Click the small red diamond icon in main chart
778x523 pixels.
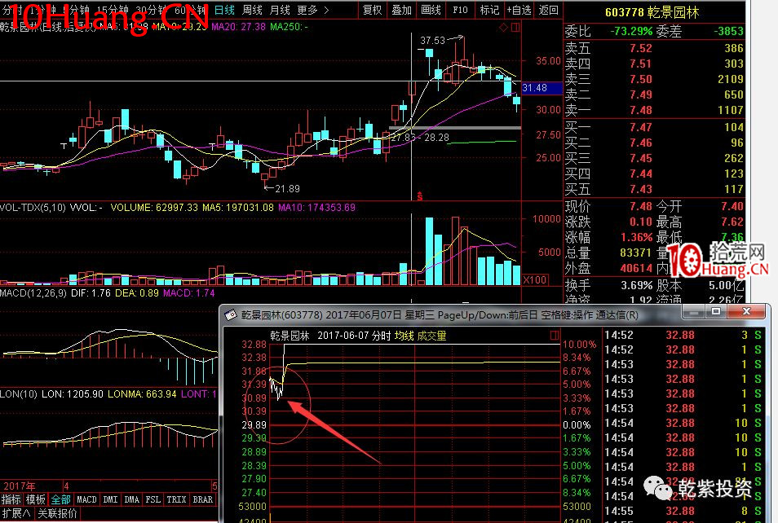(504, 28)
